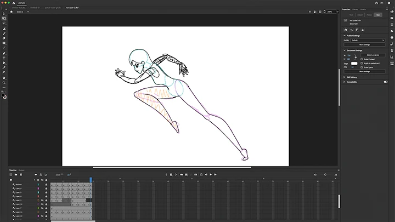Viewport: 395px width, 222px height.
Task: Select the Hand tool
Action: click(4, 77)
